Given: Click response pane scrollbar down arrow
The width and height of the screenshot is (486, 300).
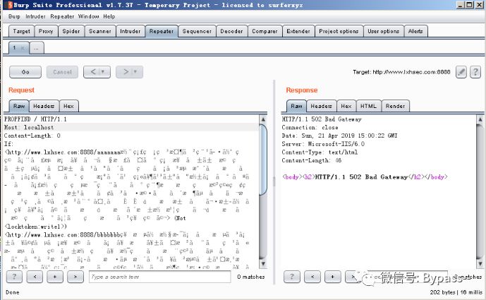Looking at the screenshot, I should coord(480,264).
